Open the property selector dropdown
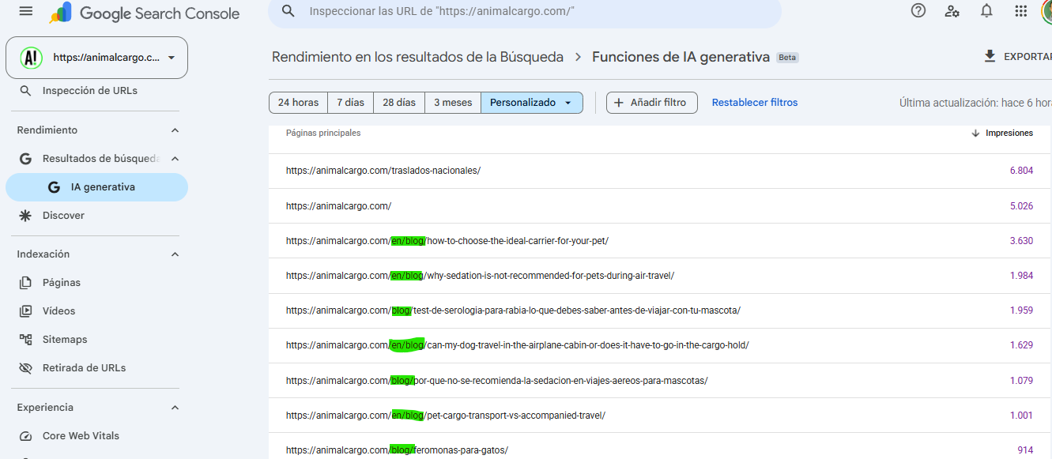This screenshot has width=1052, height=459. pos(96,58)
